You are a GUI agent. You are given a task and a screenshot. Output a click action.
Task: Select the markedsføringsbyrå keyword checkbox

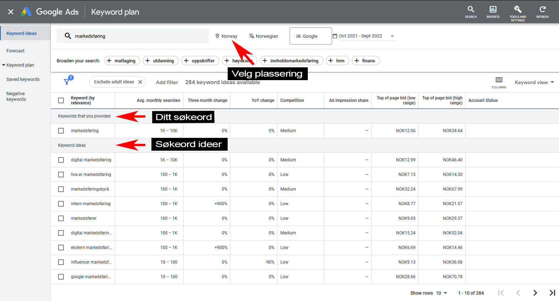(61, 189)
